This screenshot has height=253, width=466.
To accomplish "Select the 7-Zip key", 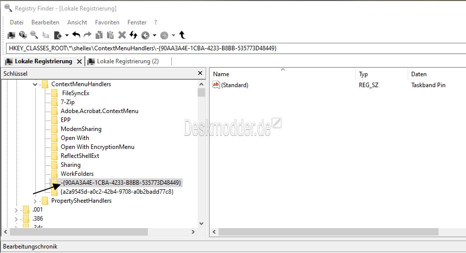I will coord(68,102).
